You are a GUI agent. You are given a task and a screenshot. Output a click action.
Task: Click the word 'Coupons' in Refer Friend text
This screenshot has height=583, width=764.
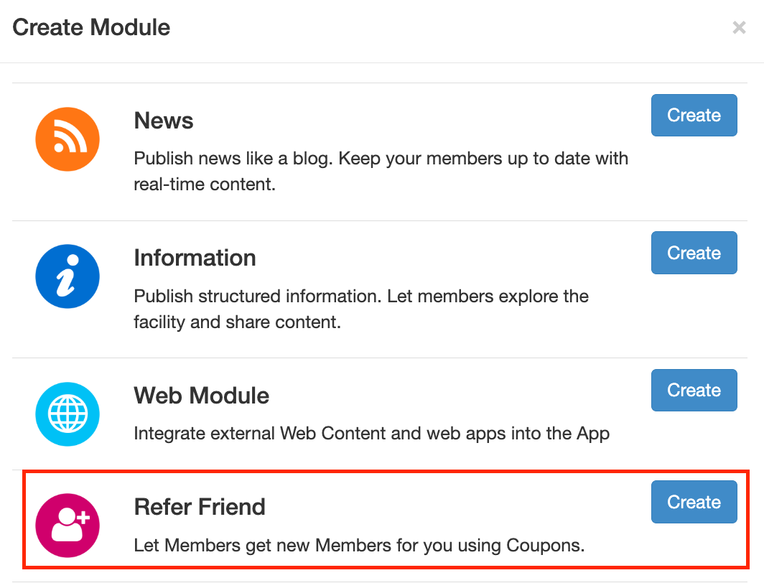[546, 545]
